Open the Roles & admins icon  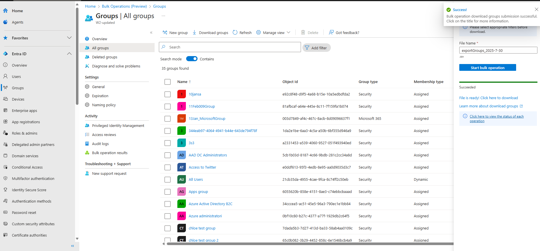(x=5, y=133)
